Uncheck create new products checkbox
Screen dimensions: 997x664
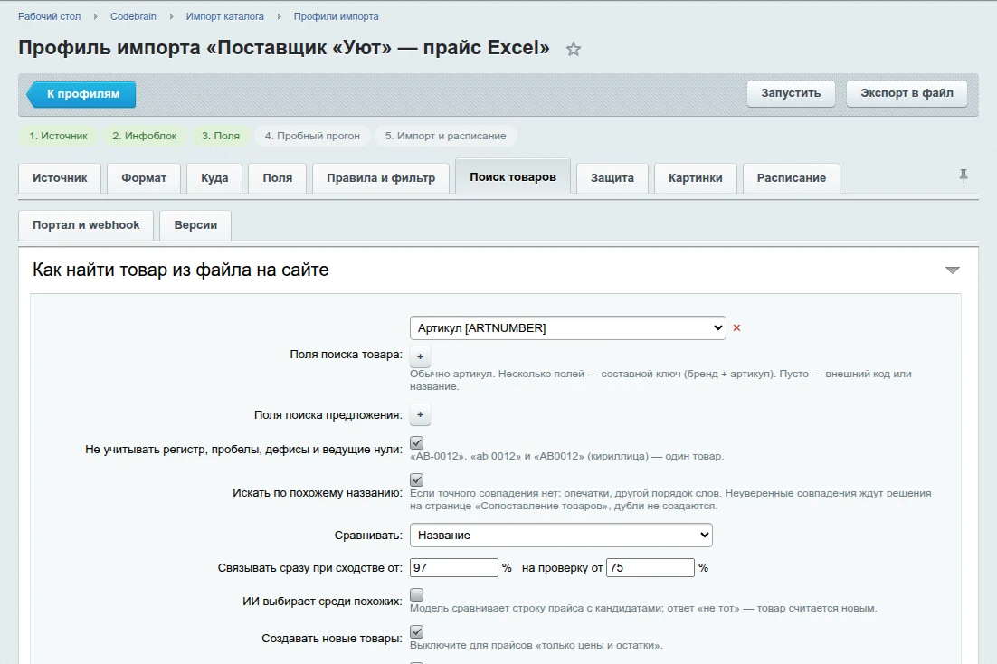[x=416, y=631]
